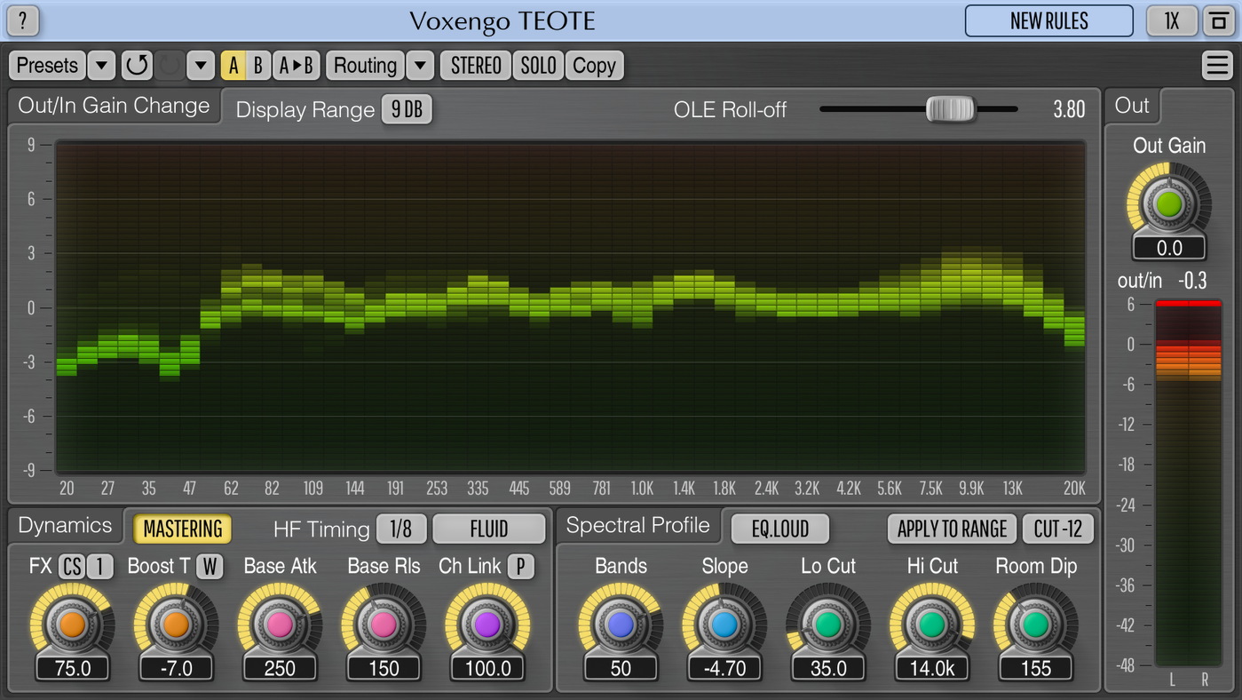1242x700 pixels.
Task: Click the Room Dip value field 155
Action: click(x=1036, y=668)
